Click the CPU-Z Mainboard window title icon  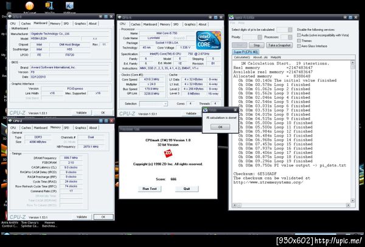10,16
